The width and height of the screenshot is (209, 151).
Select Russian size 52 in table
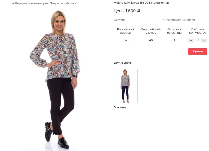[x=126, y=40]
